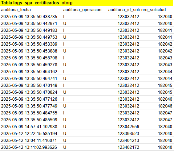Screen dimensions: 174x151
Task: Click the cell showing 2025-05-12 12:22:15.585194
Action: (31, 134)
